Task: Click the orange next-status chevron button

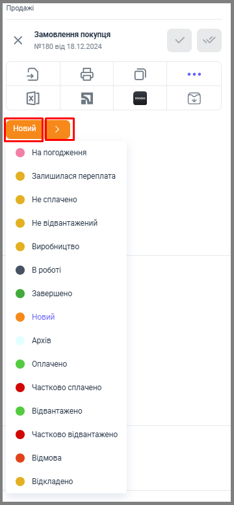Action: pos(58,129)
